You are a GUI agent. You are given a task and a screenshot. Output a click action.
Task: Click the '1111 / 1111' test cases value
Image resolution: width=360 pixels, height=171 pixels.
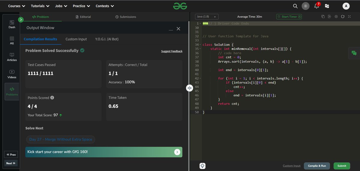tap(40, 73)
